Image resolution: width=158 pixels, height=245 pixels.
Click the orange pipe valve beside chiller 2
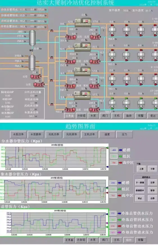51,58
